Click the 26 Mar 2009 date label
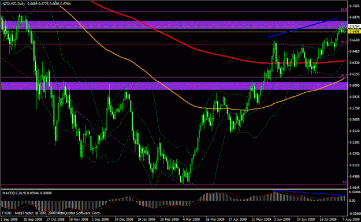Image resolution: width=361 pixels, height=222 pixels. [215, 220]
